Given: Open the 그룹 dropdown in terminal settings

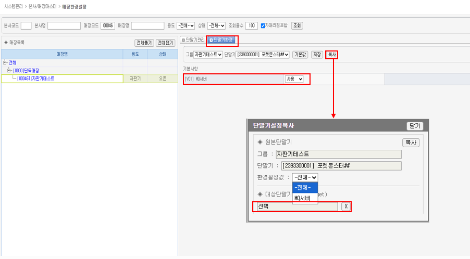Looking at the screenshot, I should [208, 55].
